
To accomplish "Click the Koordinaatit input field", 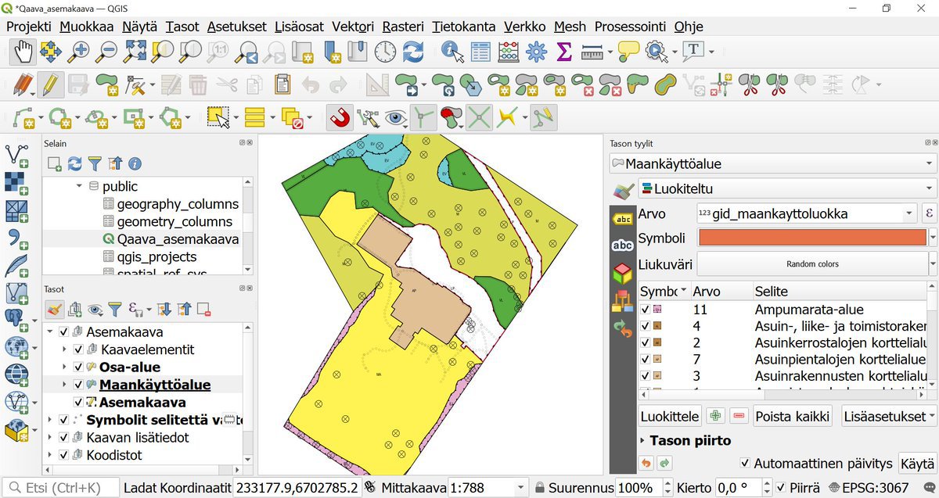I will pos(297,488).
